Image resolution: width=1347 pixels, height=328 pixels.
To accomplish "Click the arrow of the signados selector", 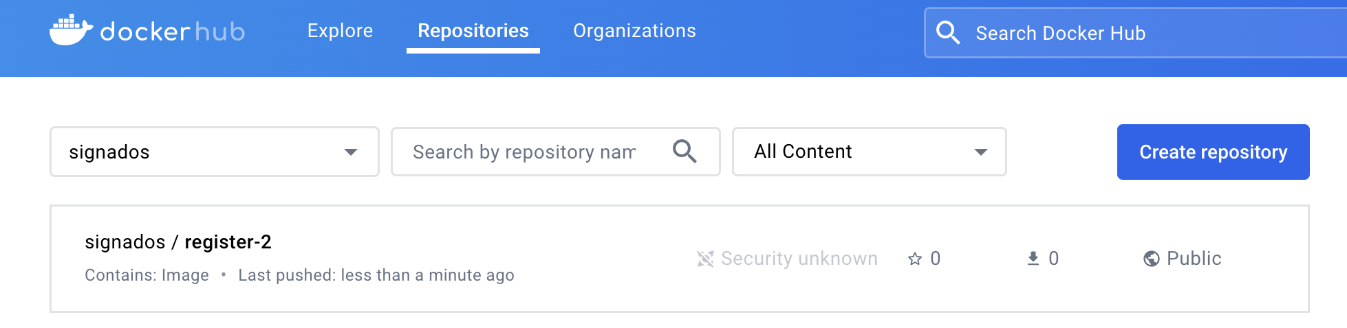I will pos(351,152).
